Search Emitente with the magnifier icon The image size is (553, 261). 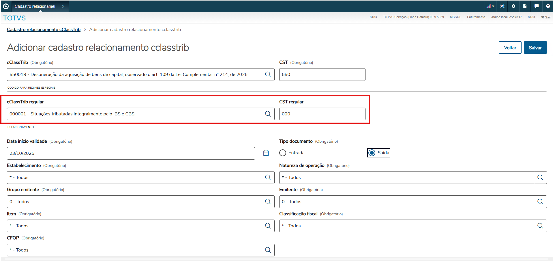point(540,202)
